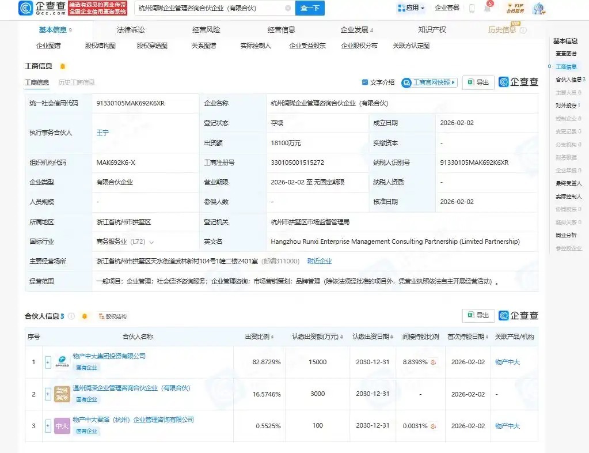
Task: Open the 应用 dropdown menu
Action: click(412, 8)
